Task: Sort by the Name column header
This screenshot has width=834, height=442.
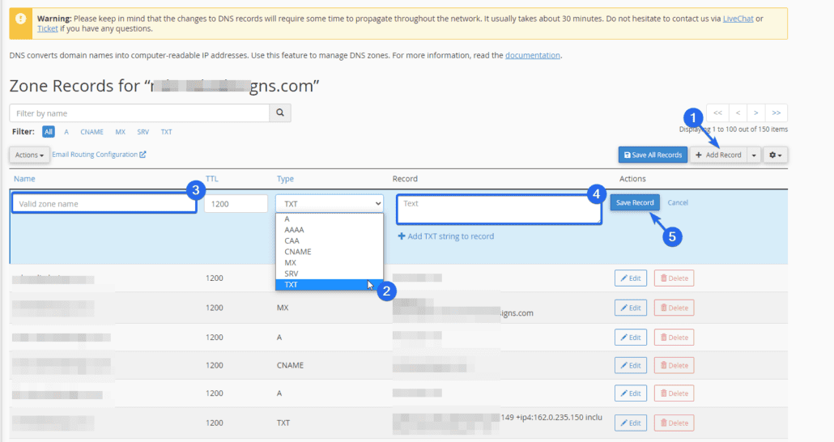Action: pos(24,179)
